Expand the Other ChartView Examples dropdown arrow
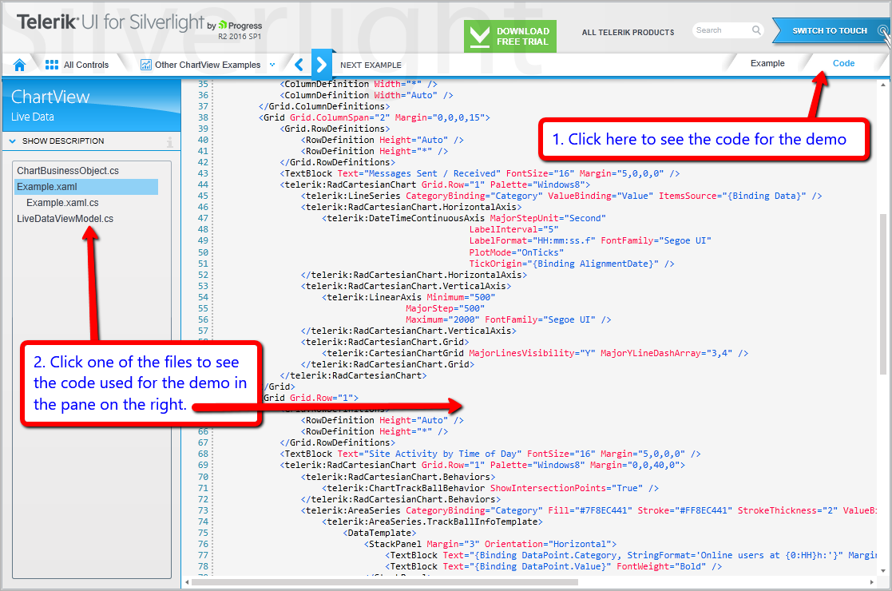 click(272, 65)
